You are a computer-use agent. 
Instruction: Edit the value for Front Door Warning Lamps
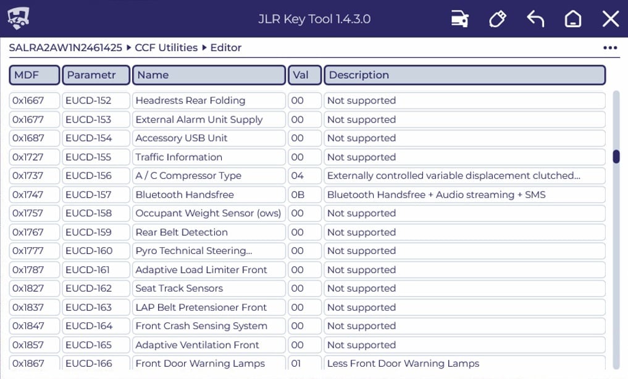[304, 364]
